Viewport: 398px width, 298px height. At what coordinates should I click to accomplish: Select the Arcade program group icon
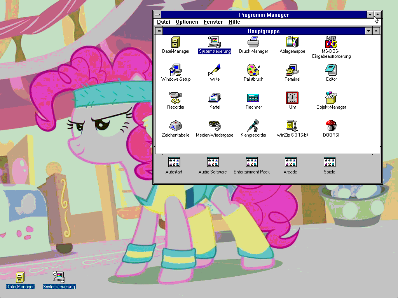point(290,162)
